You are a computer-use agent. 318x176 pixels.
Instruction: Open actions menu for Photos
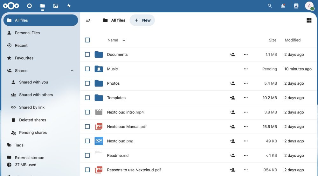coord(246,83)
